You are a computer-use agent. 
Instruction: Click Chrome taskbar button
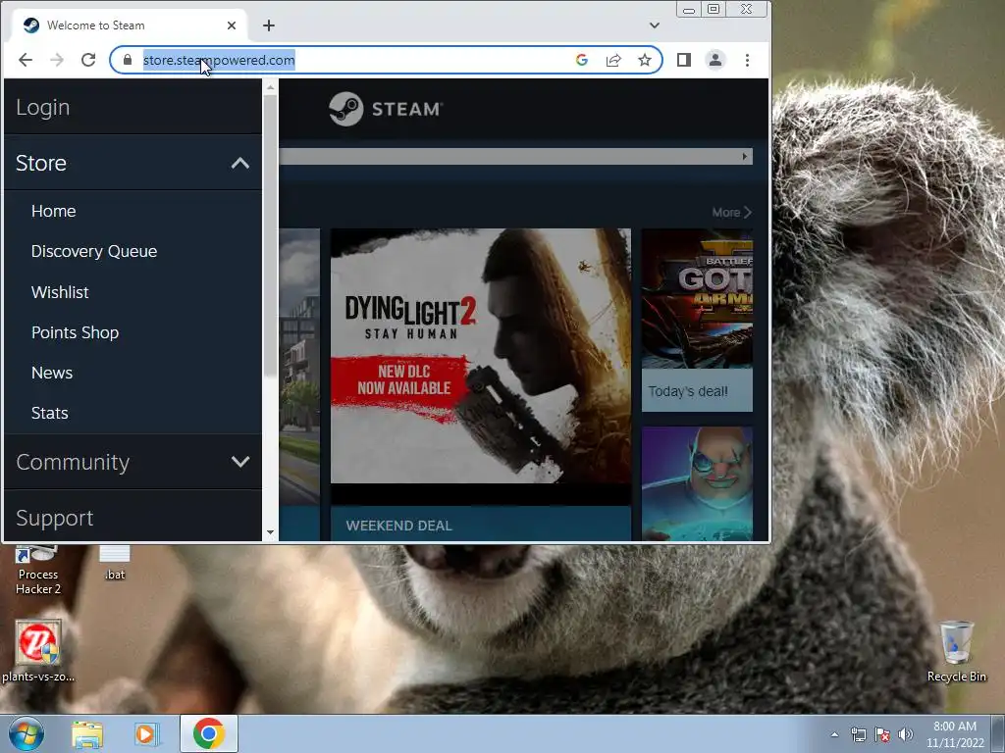[209, 733]
